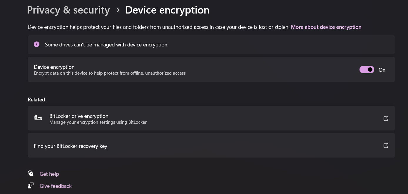The image size is (408, 194).
Task: Click the Give feedback person icon
Action: pos(31,186)
